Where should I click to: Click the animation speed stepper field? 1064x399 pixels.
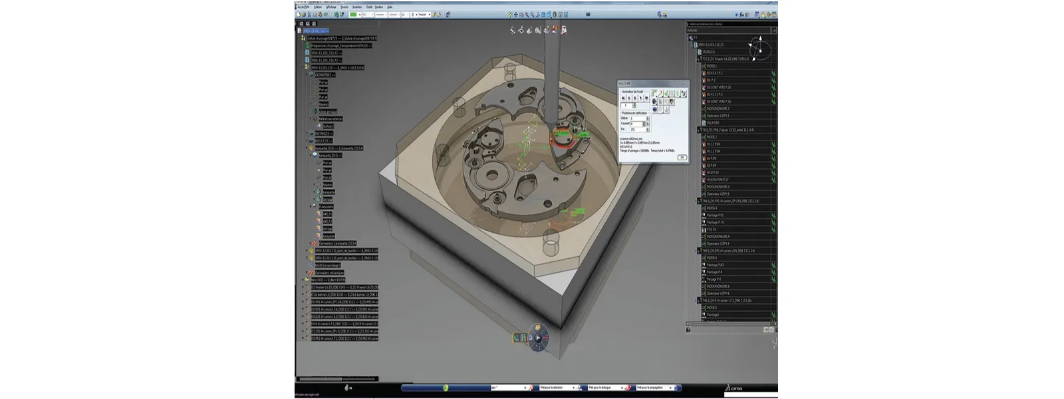(628, 105)
